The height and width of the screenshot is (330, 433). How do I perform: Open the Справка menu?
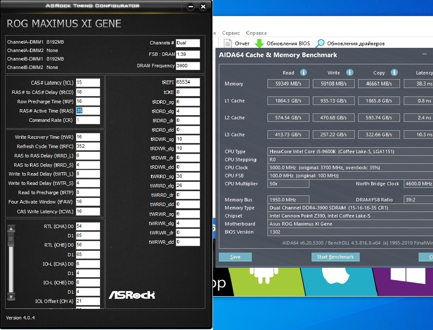click(x=256, y=33)
